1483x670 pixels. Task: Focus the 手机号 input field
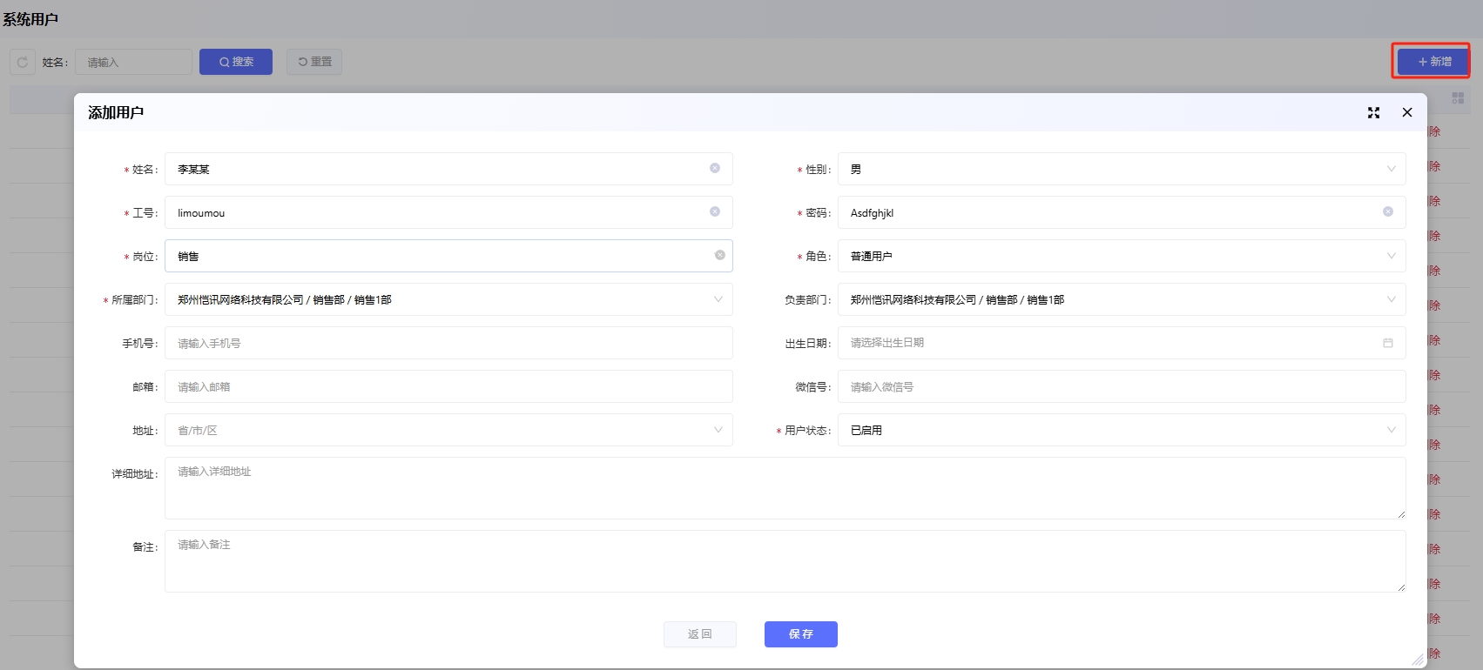coord(448,343)
